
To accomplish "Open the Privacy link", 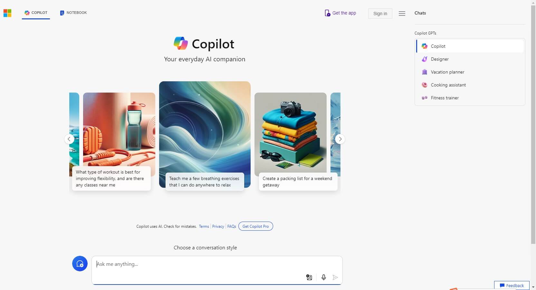I will point(218,226).
